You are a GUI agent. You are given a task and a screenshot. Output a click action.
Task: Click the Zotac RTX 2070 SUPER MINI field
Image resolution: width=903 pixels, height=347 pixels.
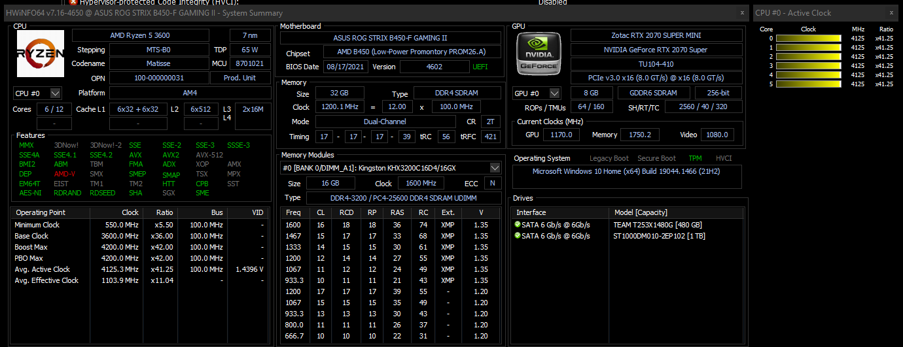point(657,35)
